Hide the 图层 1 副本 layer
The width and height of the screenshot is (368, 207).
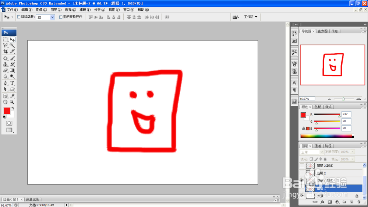coord(302,181)
